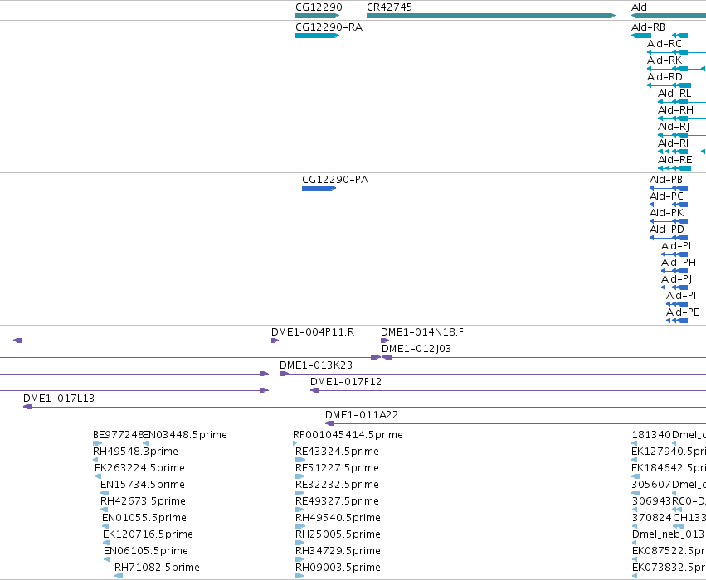706x580 pixels.
Task: Click the RH42673.5prime EST label
Action: point(143,502)
